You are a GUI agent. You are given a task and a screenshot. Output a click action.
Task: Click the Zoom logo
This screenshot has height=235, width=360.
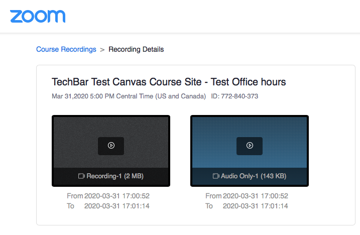[38, 16]
